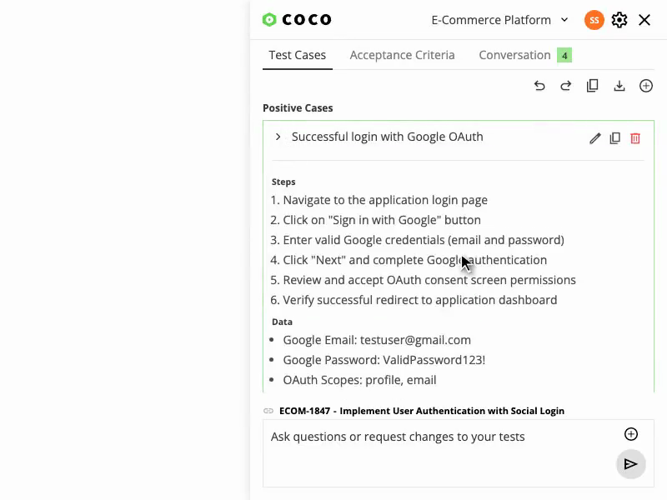Click the send message arrow button
The image size is (667, 500).
[x=631, y=464]
